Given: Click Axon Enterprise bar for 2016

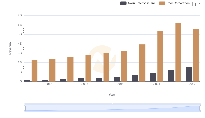Looking at the screenshot, I should [x=63, y=80].
